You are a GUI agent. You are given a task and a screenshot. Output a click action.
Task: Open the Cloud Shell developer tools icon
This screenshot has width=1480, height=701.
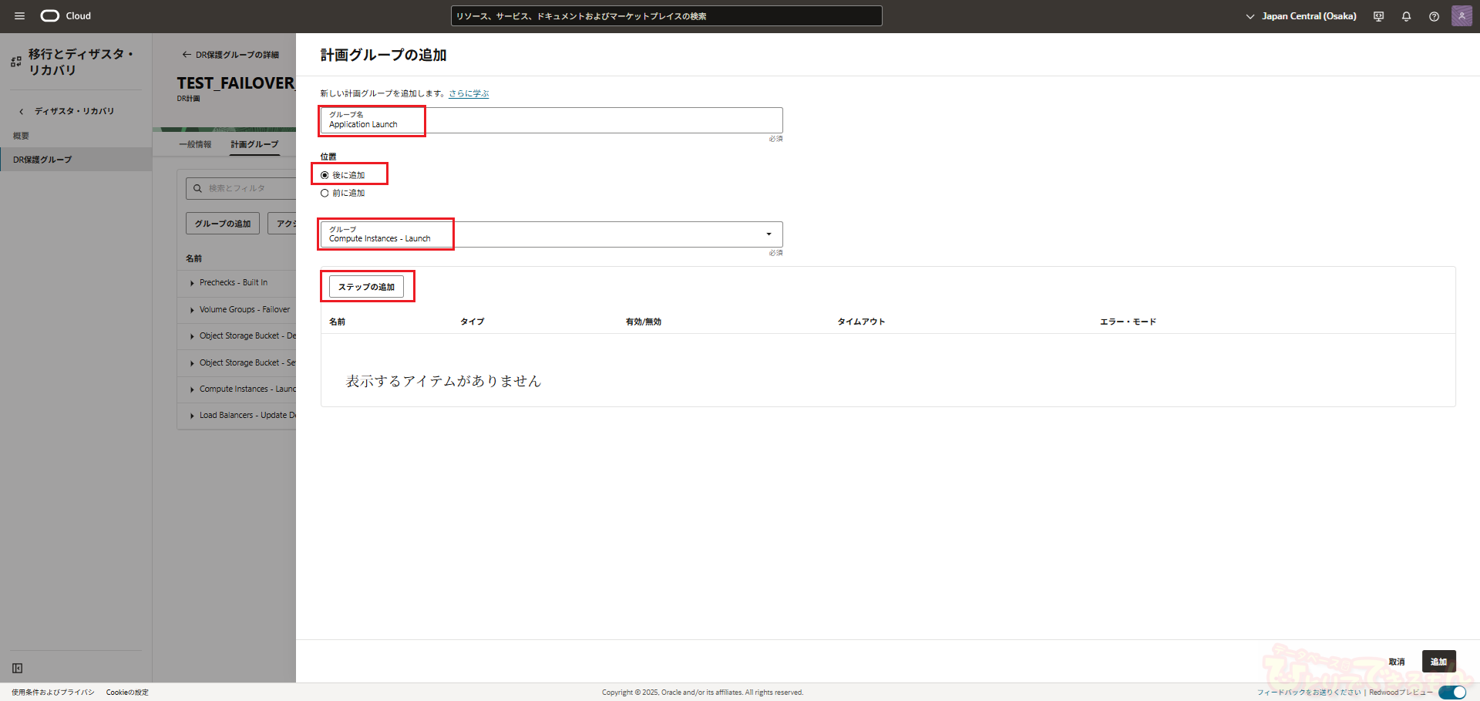pyautogui.click(x=1378, y=16)
